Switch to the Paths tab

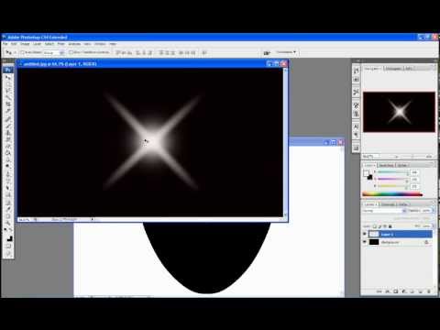402,204
